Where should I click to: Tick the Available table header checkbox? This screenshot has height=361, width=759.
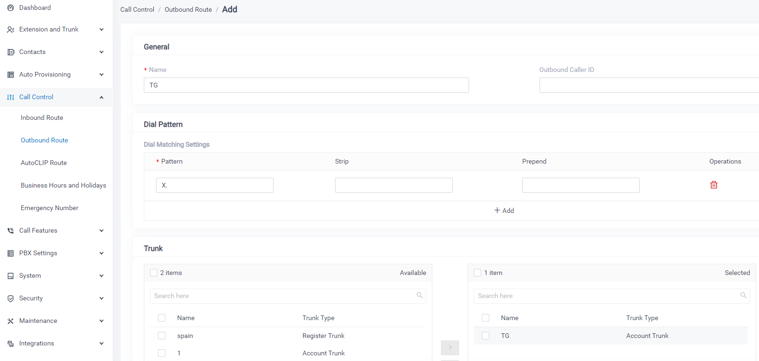162,318
